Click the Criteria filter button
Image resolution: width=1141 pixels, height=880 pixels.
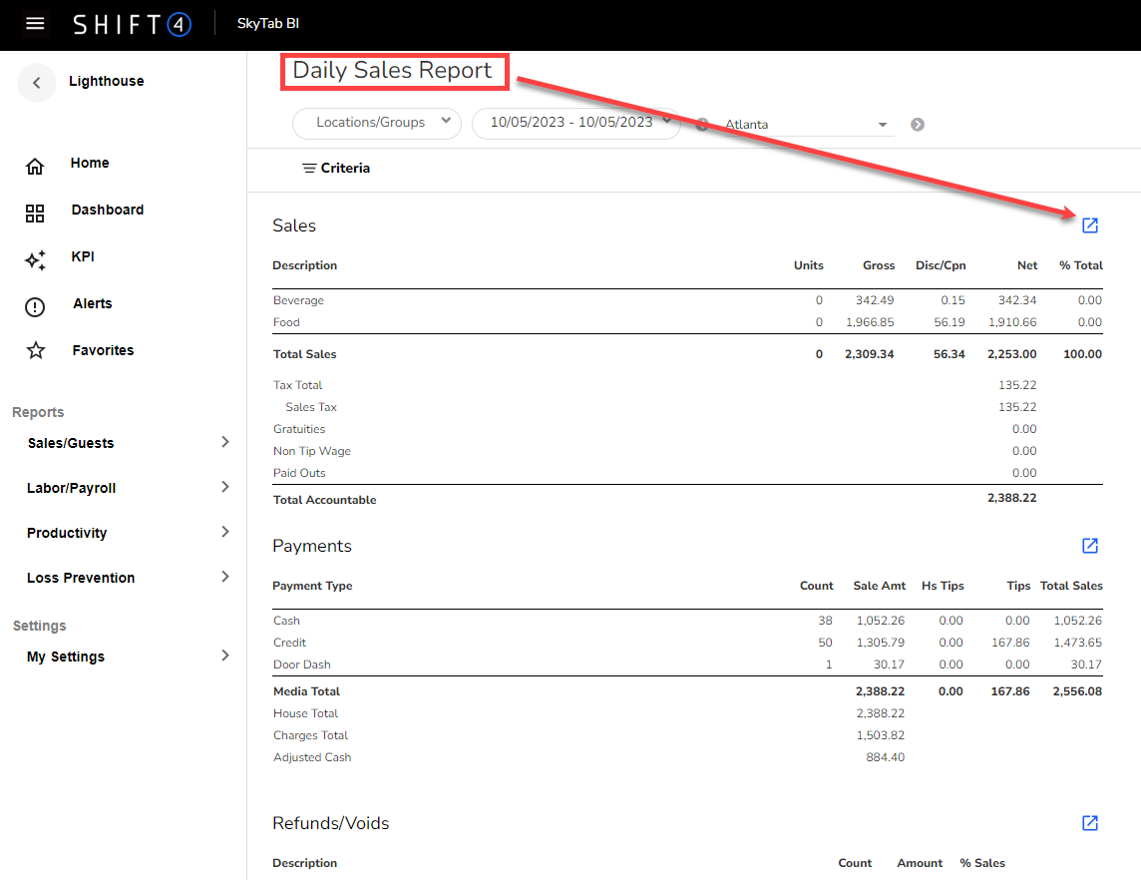tap(336, 169)
